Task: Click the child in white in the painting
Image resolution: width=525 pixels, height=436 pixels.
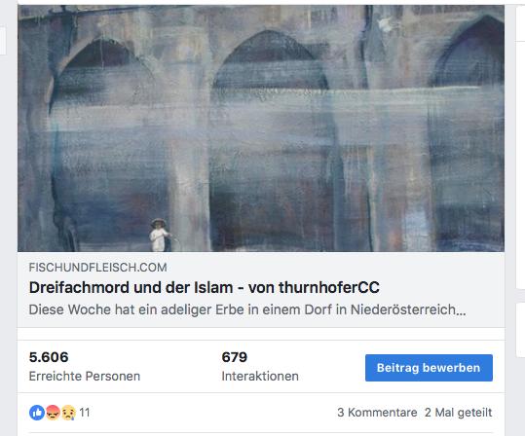Action: pyautogui.click(x=160, y=235)
